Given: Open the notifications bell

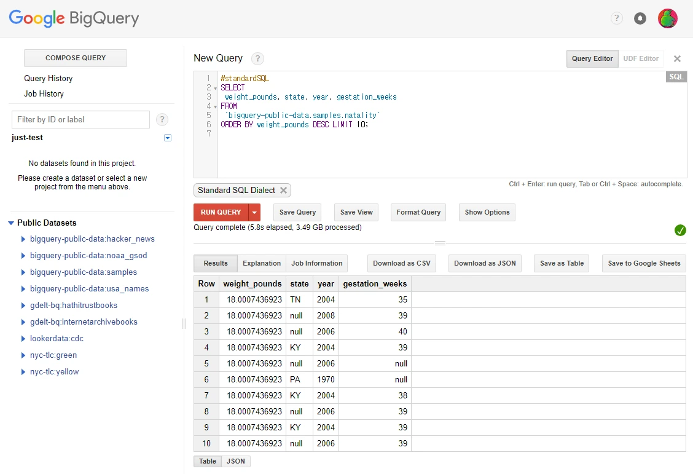Looking at the screenshot, I should point(640,18).
